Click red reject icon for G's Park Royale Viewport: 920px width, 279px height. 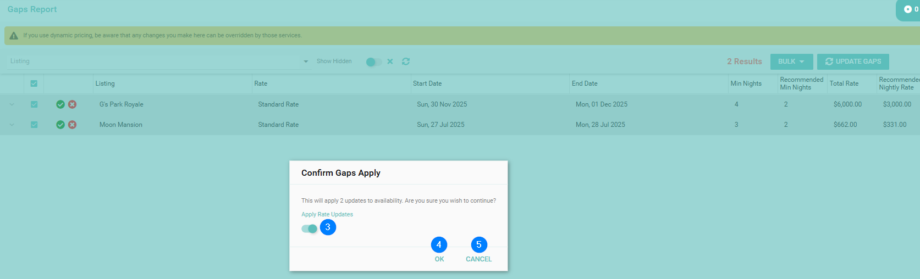(72, 104)
